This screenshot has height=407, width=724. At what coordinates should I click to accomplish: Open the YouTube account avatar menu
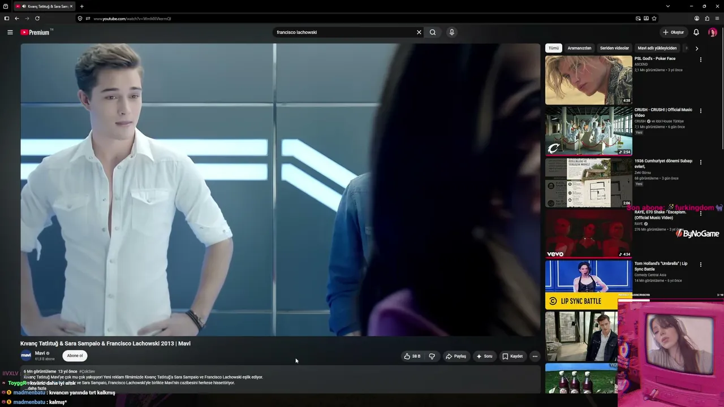(x=712, y=32)
